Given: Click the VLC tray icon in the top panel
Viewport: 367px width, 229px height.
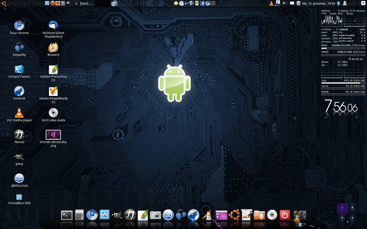Looking at the screenshot, I should (x=271, y=3).
